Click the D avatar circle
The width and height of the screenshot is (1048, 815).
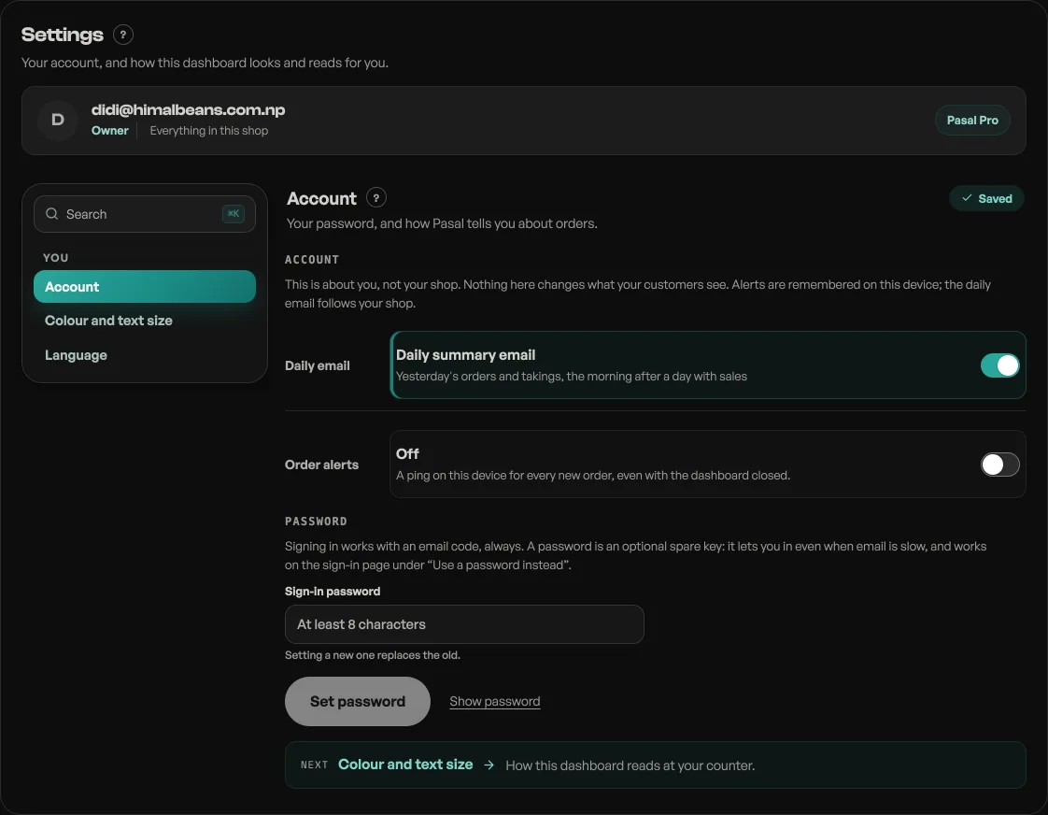[x=58, y=121]
